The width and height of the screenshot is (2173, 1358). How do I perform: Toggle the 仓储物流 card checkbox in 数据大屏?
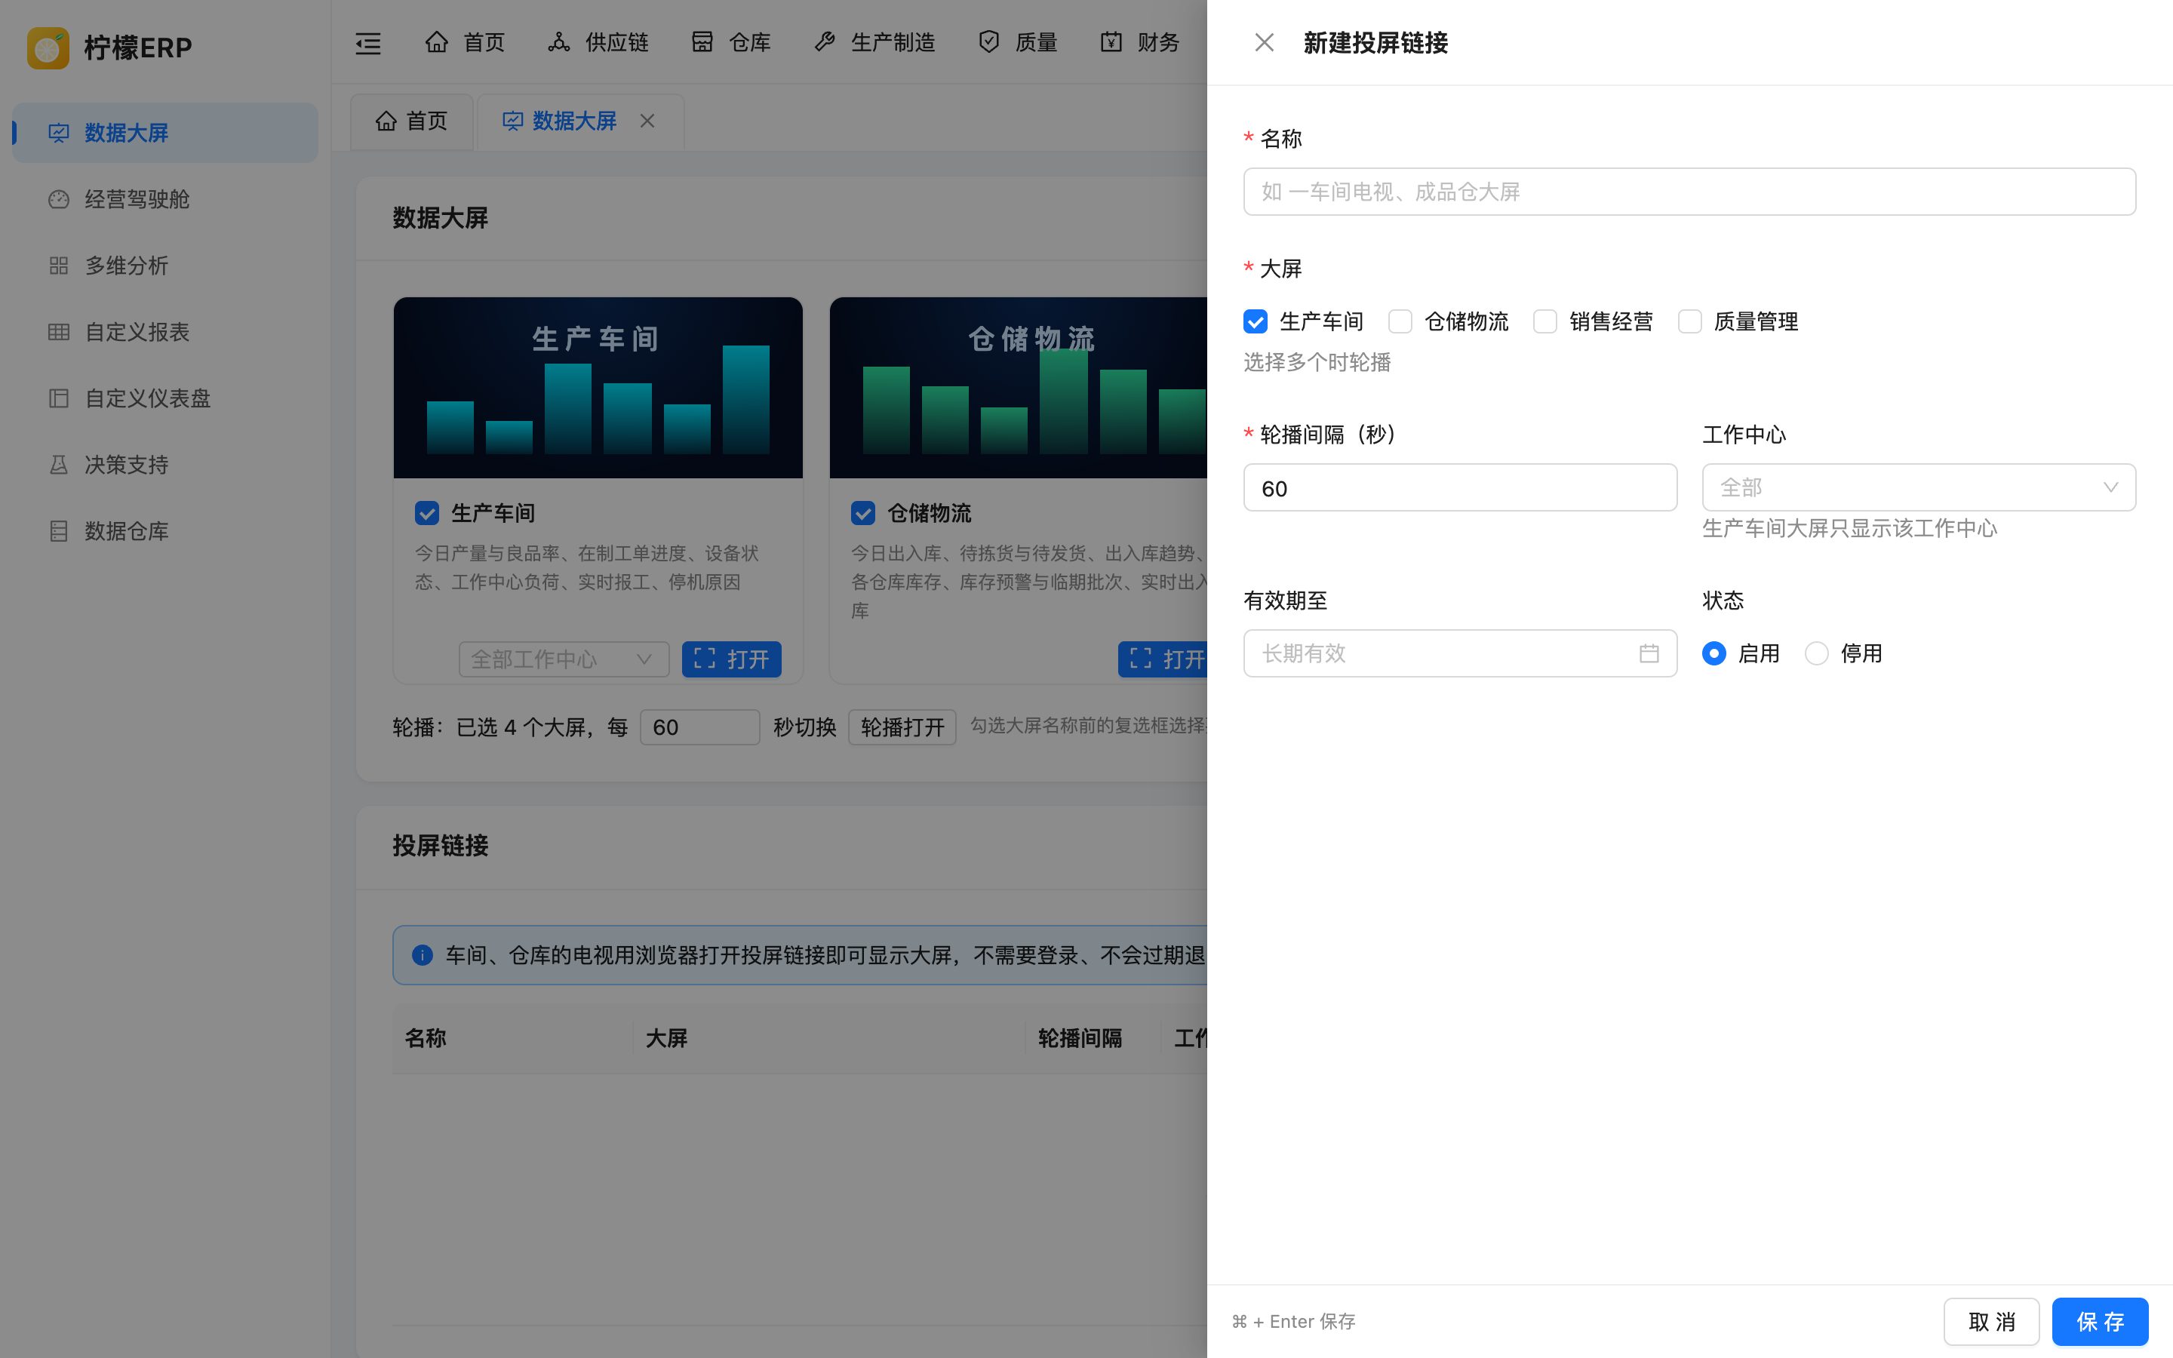point(863,514)
